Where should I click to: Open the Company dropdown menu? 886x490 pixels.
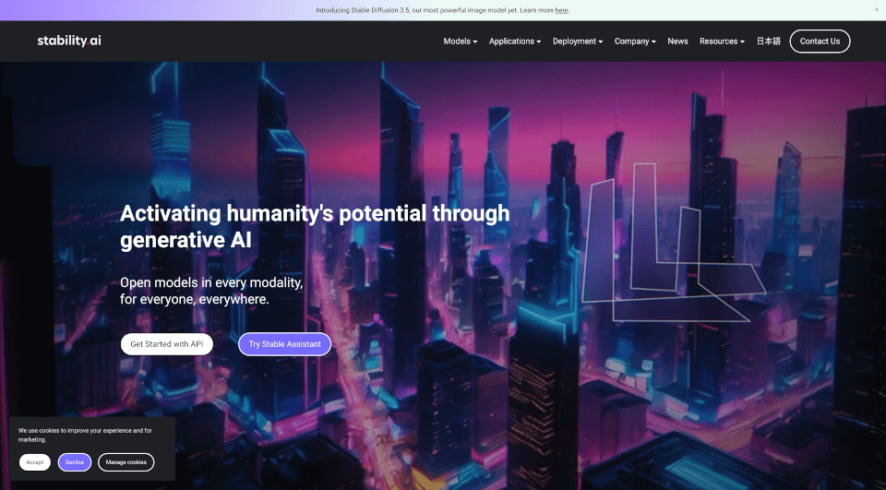[635, 42]
